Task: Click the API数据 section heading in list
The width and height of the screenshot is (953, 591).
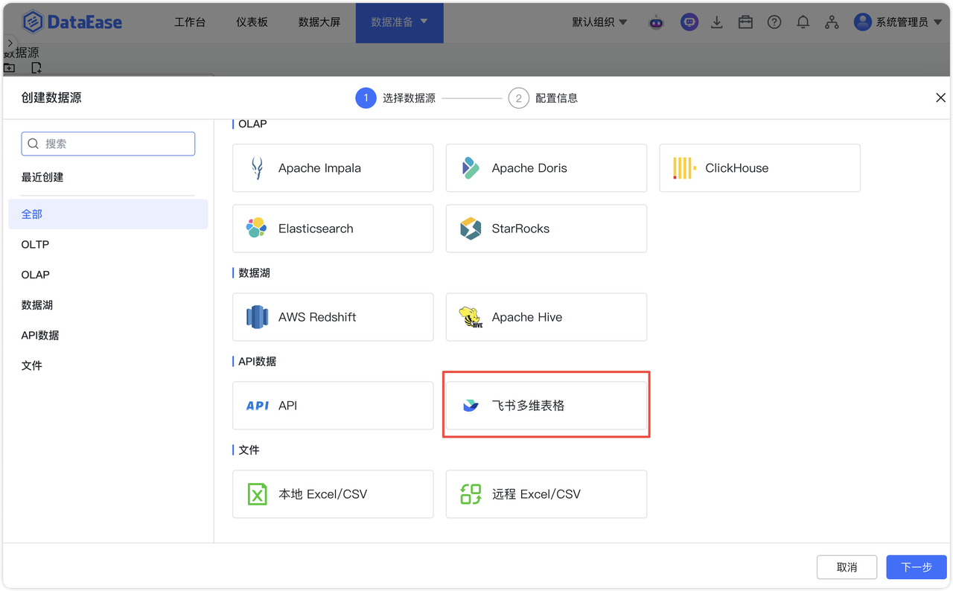Action: click(x=257, y=362)
